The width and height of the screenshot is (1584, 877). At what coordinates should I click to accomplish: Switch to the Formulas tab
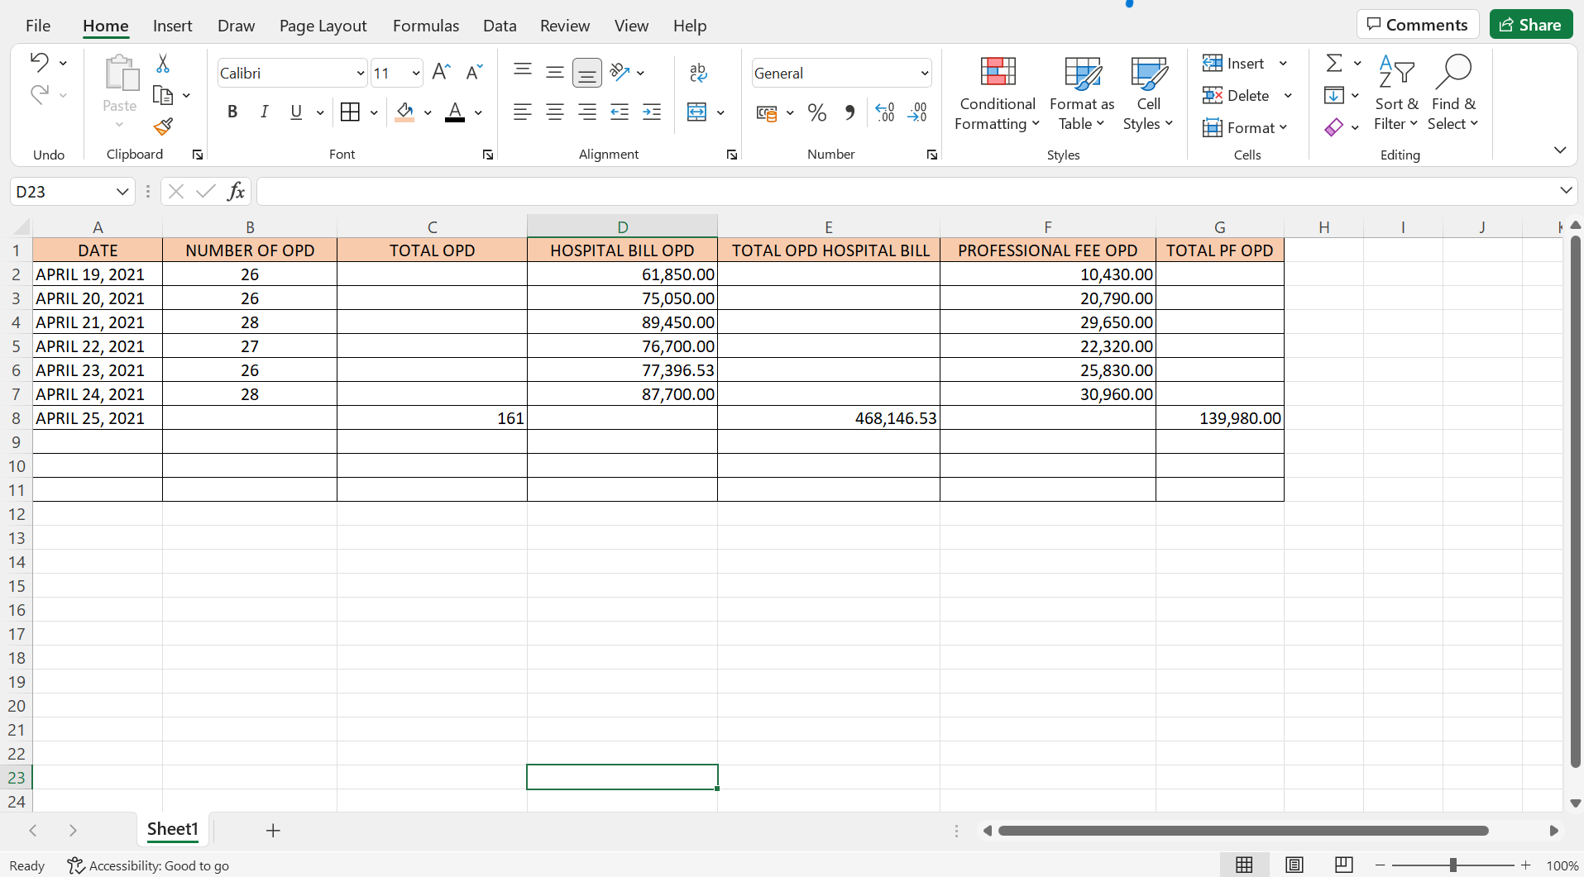click(426, 26)
